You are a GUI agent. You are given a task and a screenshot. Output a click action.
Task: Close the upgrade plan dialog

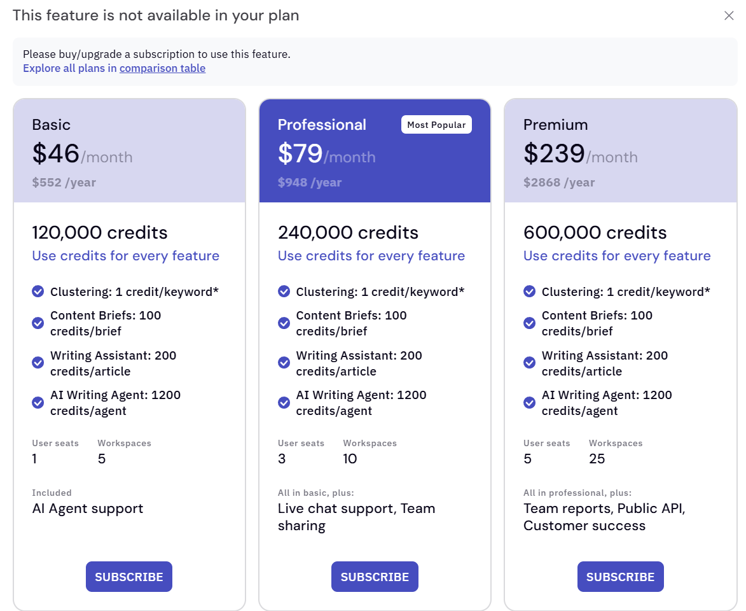click(729, 16)
